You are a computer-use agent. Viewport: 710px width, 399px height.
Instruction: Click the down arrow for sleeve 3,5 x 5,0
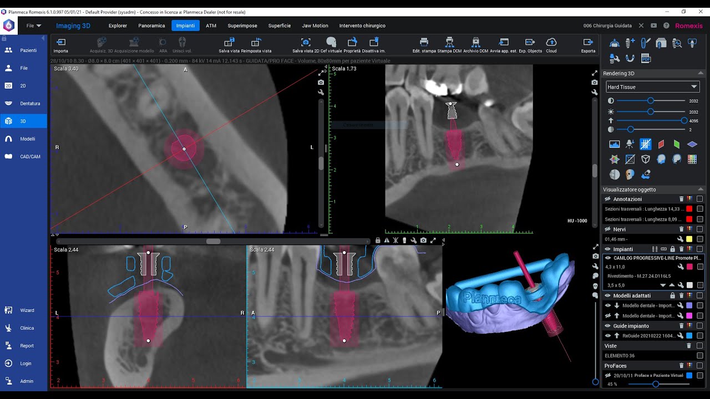coord(663,285)
